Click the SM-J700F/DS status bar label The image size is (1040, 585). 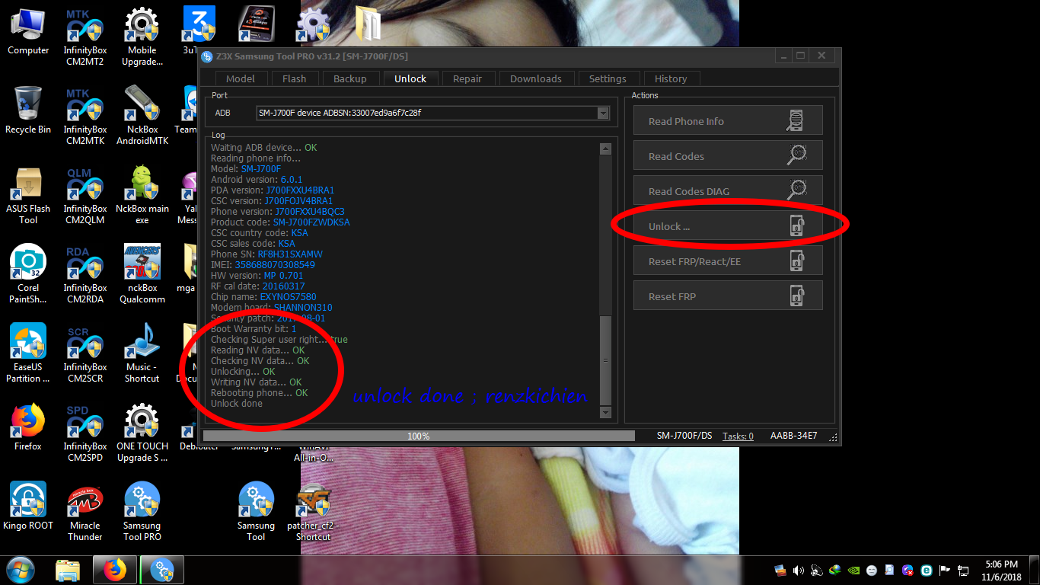684,436
